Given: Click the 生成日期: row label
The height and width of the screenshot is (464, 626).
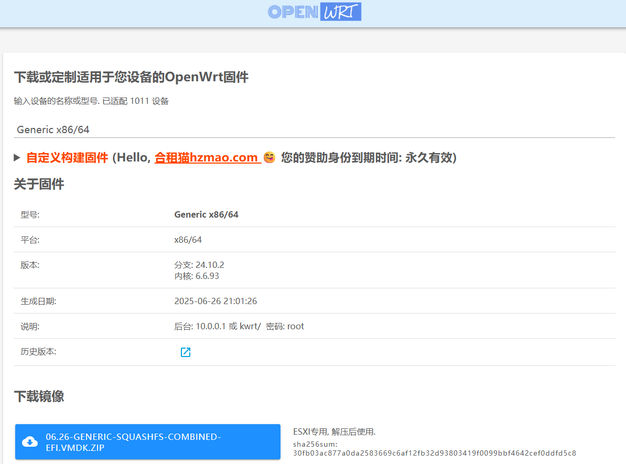Looking at the screenshot, I should (38, 301).
